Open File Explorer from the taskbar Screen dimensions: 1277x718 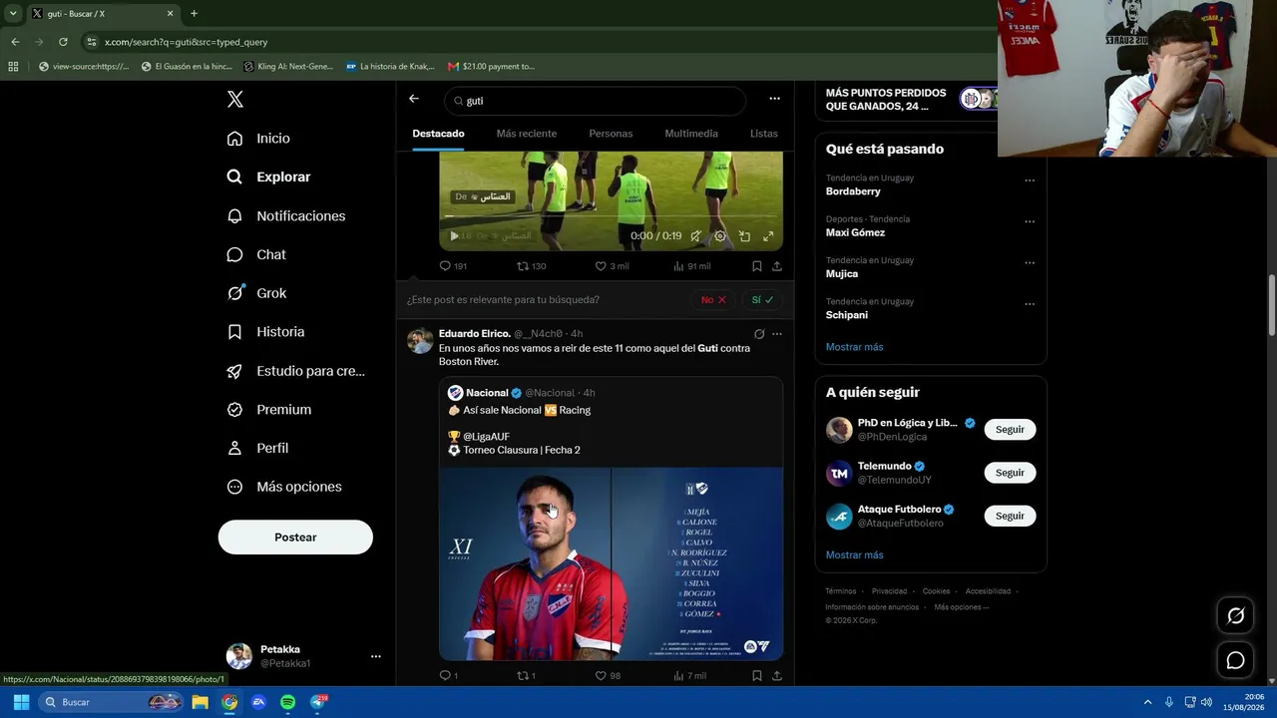click(x=201, y=702)
